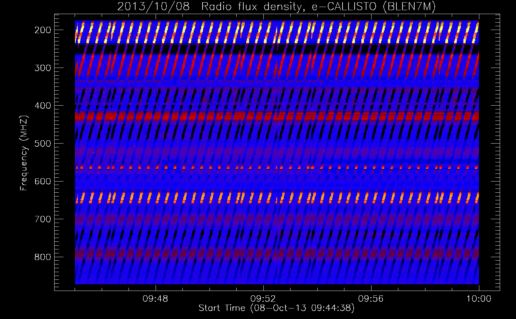
Task: Click the 700 frequency tick label
Action: [43, 219]
